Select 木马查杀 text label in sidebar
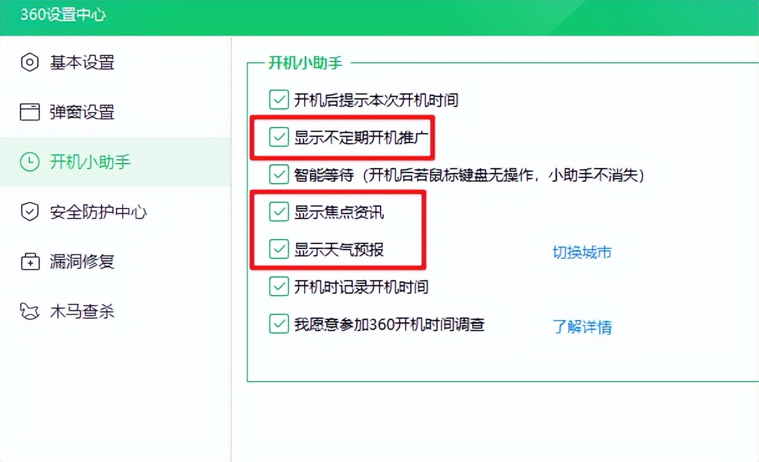The height and width of the screenshot is (462, 759). [82, 311]
